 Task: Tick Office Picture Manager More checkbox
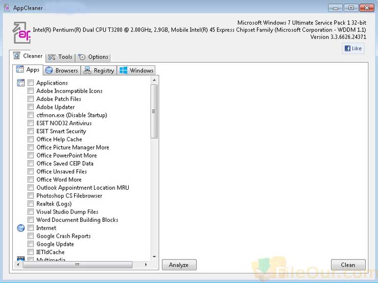coord(31,147)
